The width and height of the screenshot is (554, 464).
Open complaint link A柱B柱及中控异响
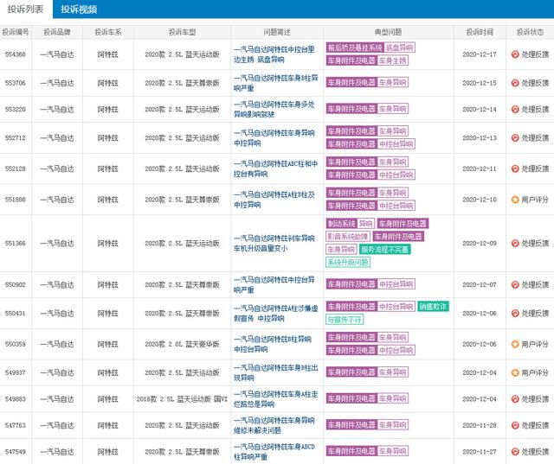274,200
